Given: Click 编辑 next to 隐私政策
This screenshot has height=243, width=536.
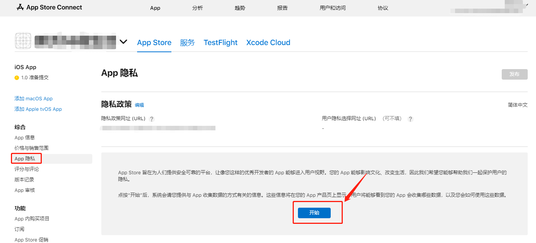Looking at the screenshot, I should [x=139, y=105].
